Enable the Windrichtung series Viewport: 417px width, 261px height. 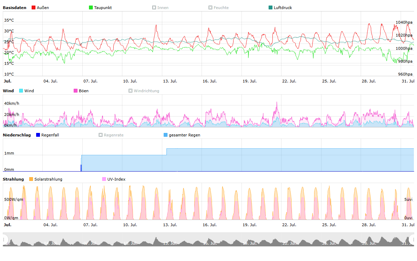(x=131, y=91)
